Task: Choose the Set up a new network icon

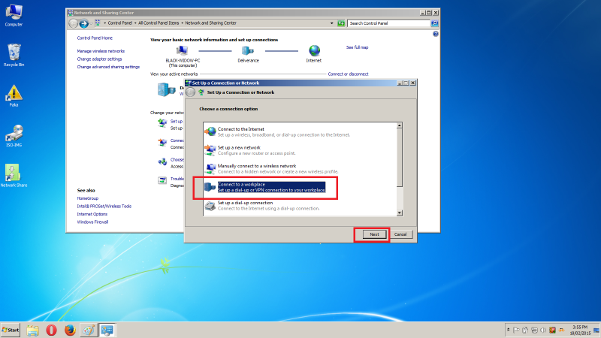Action: 210,149
